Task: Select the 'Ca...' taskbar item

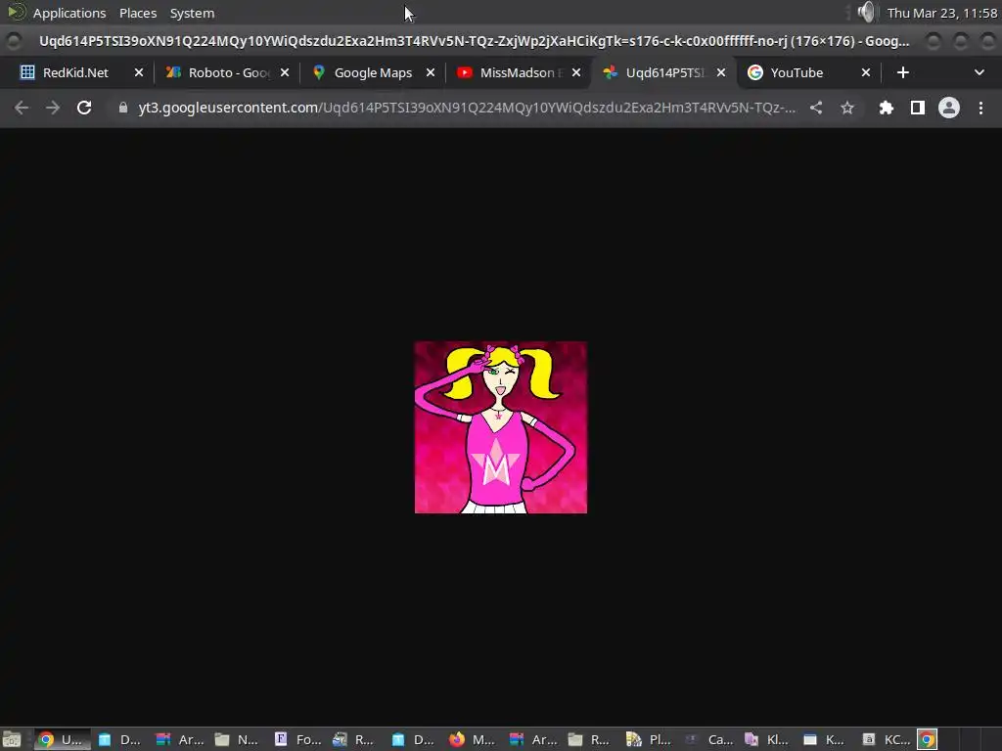Action: pyautogui.click(x=708, y=739)
